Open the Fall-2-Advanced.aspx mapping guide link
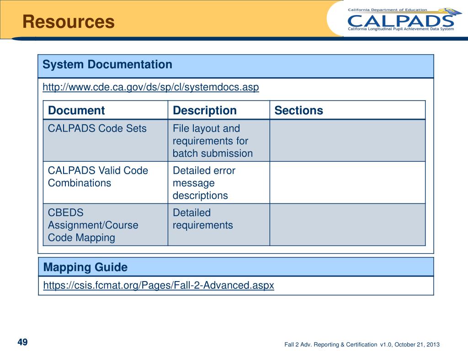Viewport: 468px width, 351px height. click(159, 285)
